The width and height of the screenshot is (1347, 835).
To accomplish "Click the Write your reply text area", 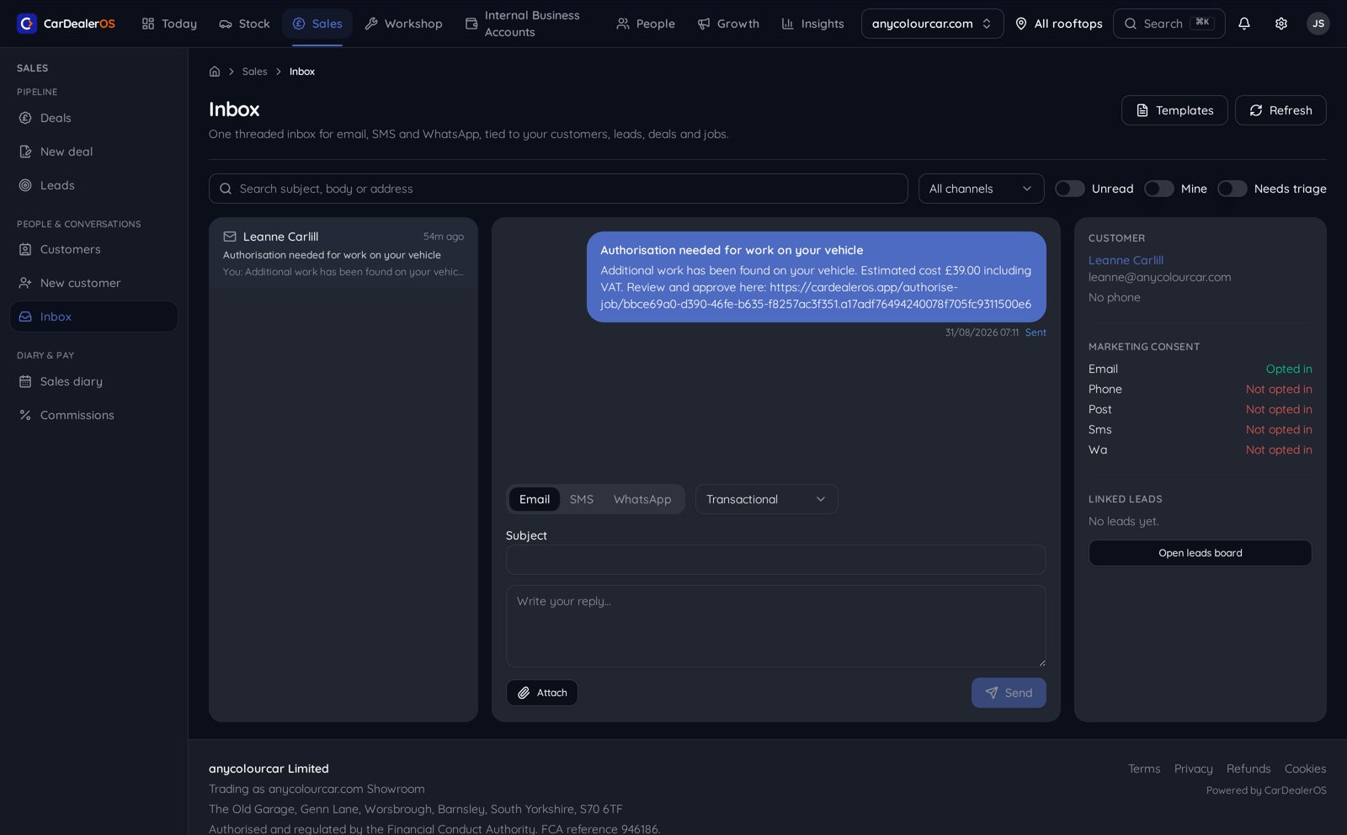I will [776, 626].
